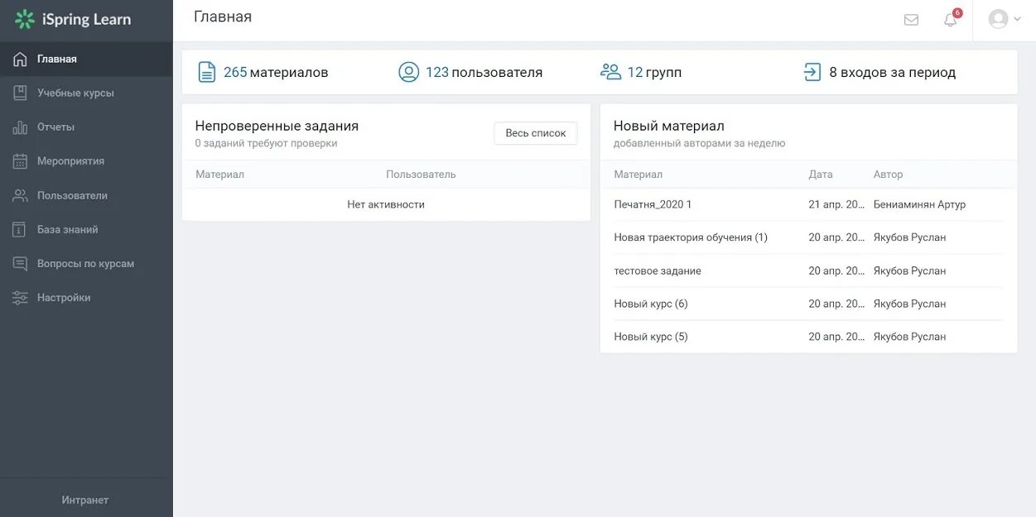The width and height of the screenshot is (1036, 517).
Task: Click the chat icon beside Вопросы по курсам
Action: click(21, 263)
